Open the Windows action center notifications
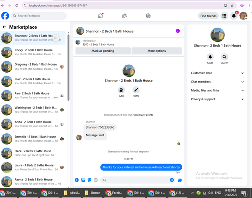 tap(244, 193)
